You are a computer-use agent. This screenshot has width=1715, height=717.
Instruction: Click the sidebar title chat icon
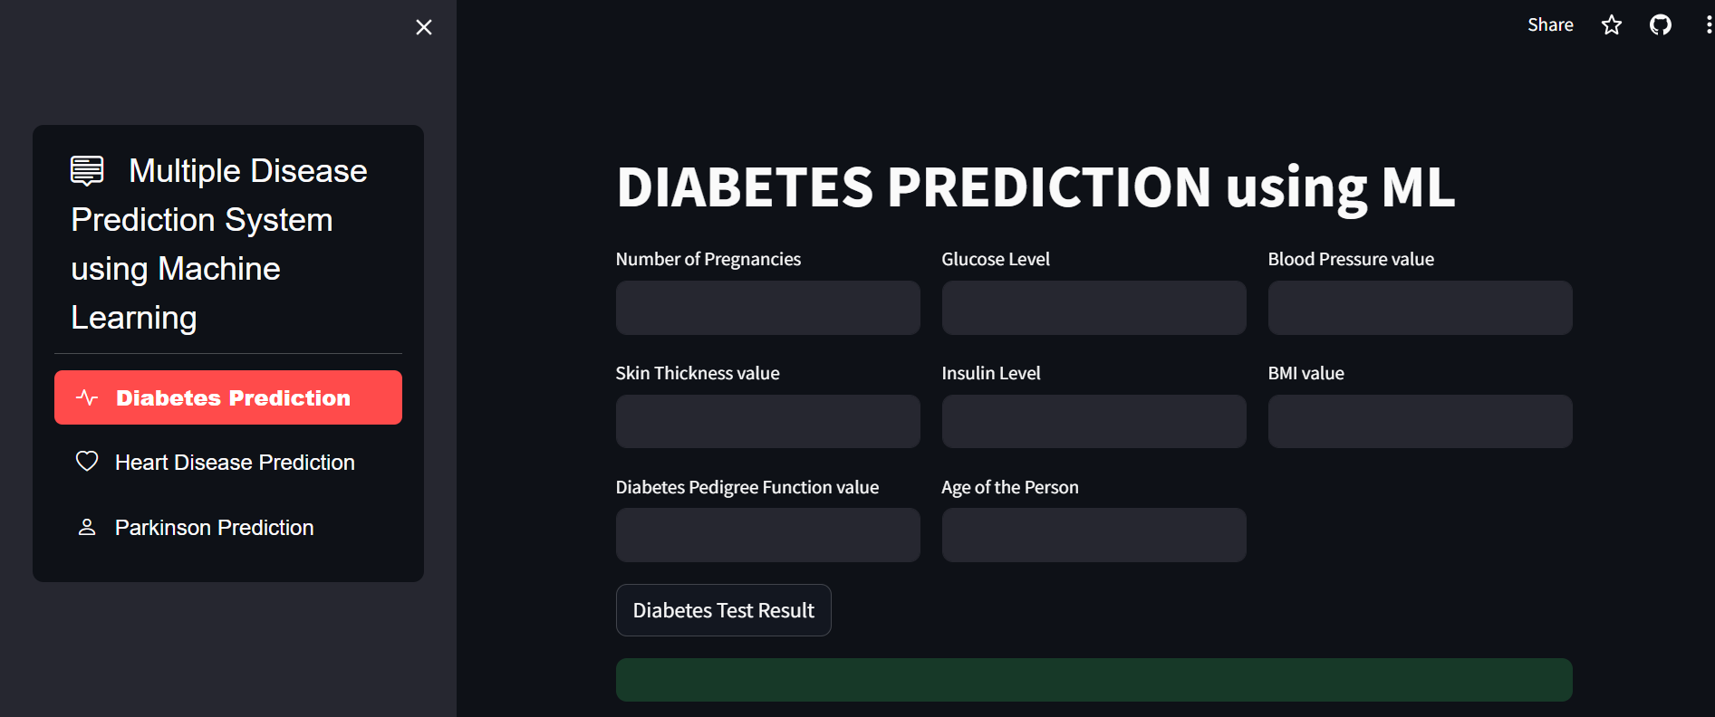pyautogui.click(x=88, y=170)
